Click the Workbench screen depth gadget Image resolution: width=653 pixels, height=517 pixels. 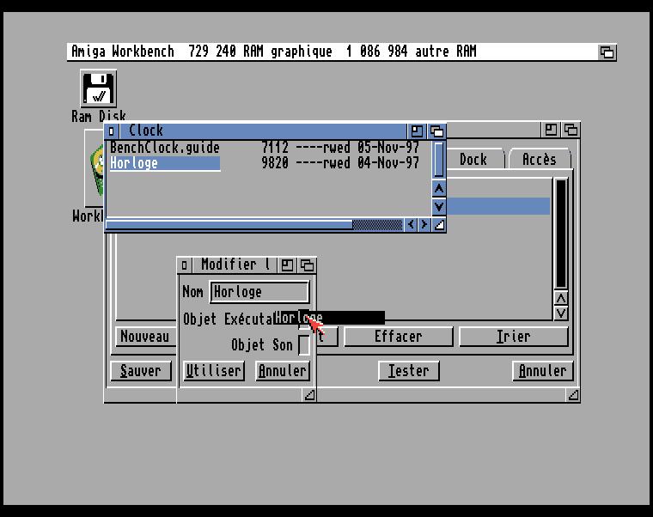(607, 52)
